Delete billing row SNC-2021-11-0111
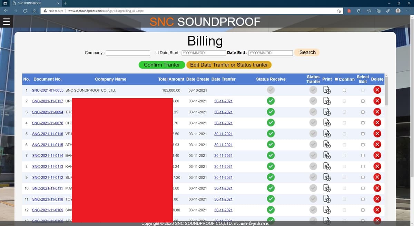Screen dimensions: 414x226 pyautogui.click(x=377, y=188)
